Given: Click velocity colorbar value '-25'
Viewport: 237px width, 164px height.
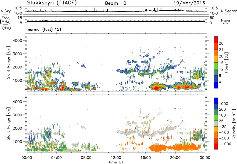Looking at the screenshot, I should [x=223, y=126].
